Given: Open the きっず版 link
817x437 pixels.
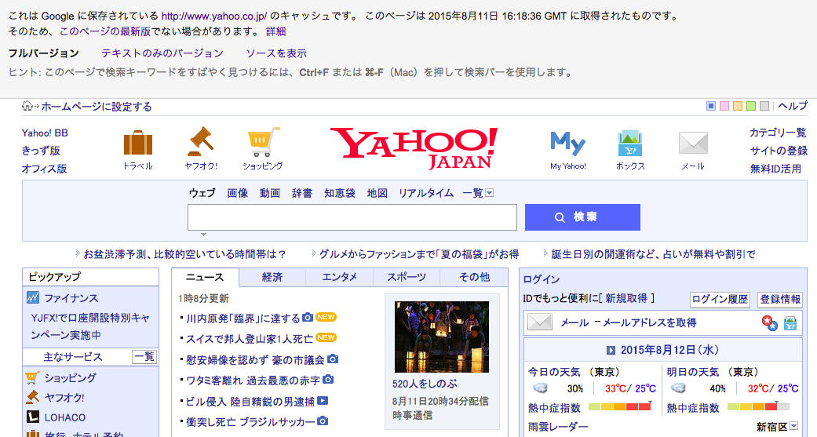Looking at the screenshot, I should (x=41, y=151).
